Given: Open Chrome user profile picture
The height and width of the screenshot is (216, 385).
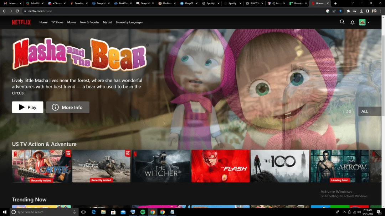Looking at the screenshot, I should (x=374, y=11).
